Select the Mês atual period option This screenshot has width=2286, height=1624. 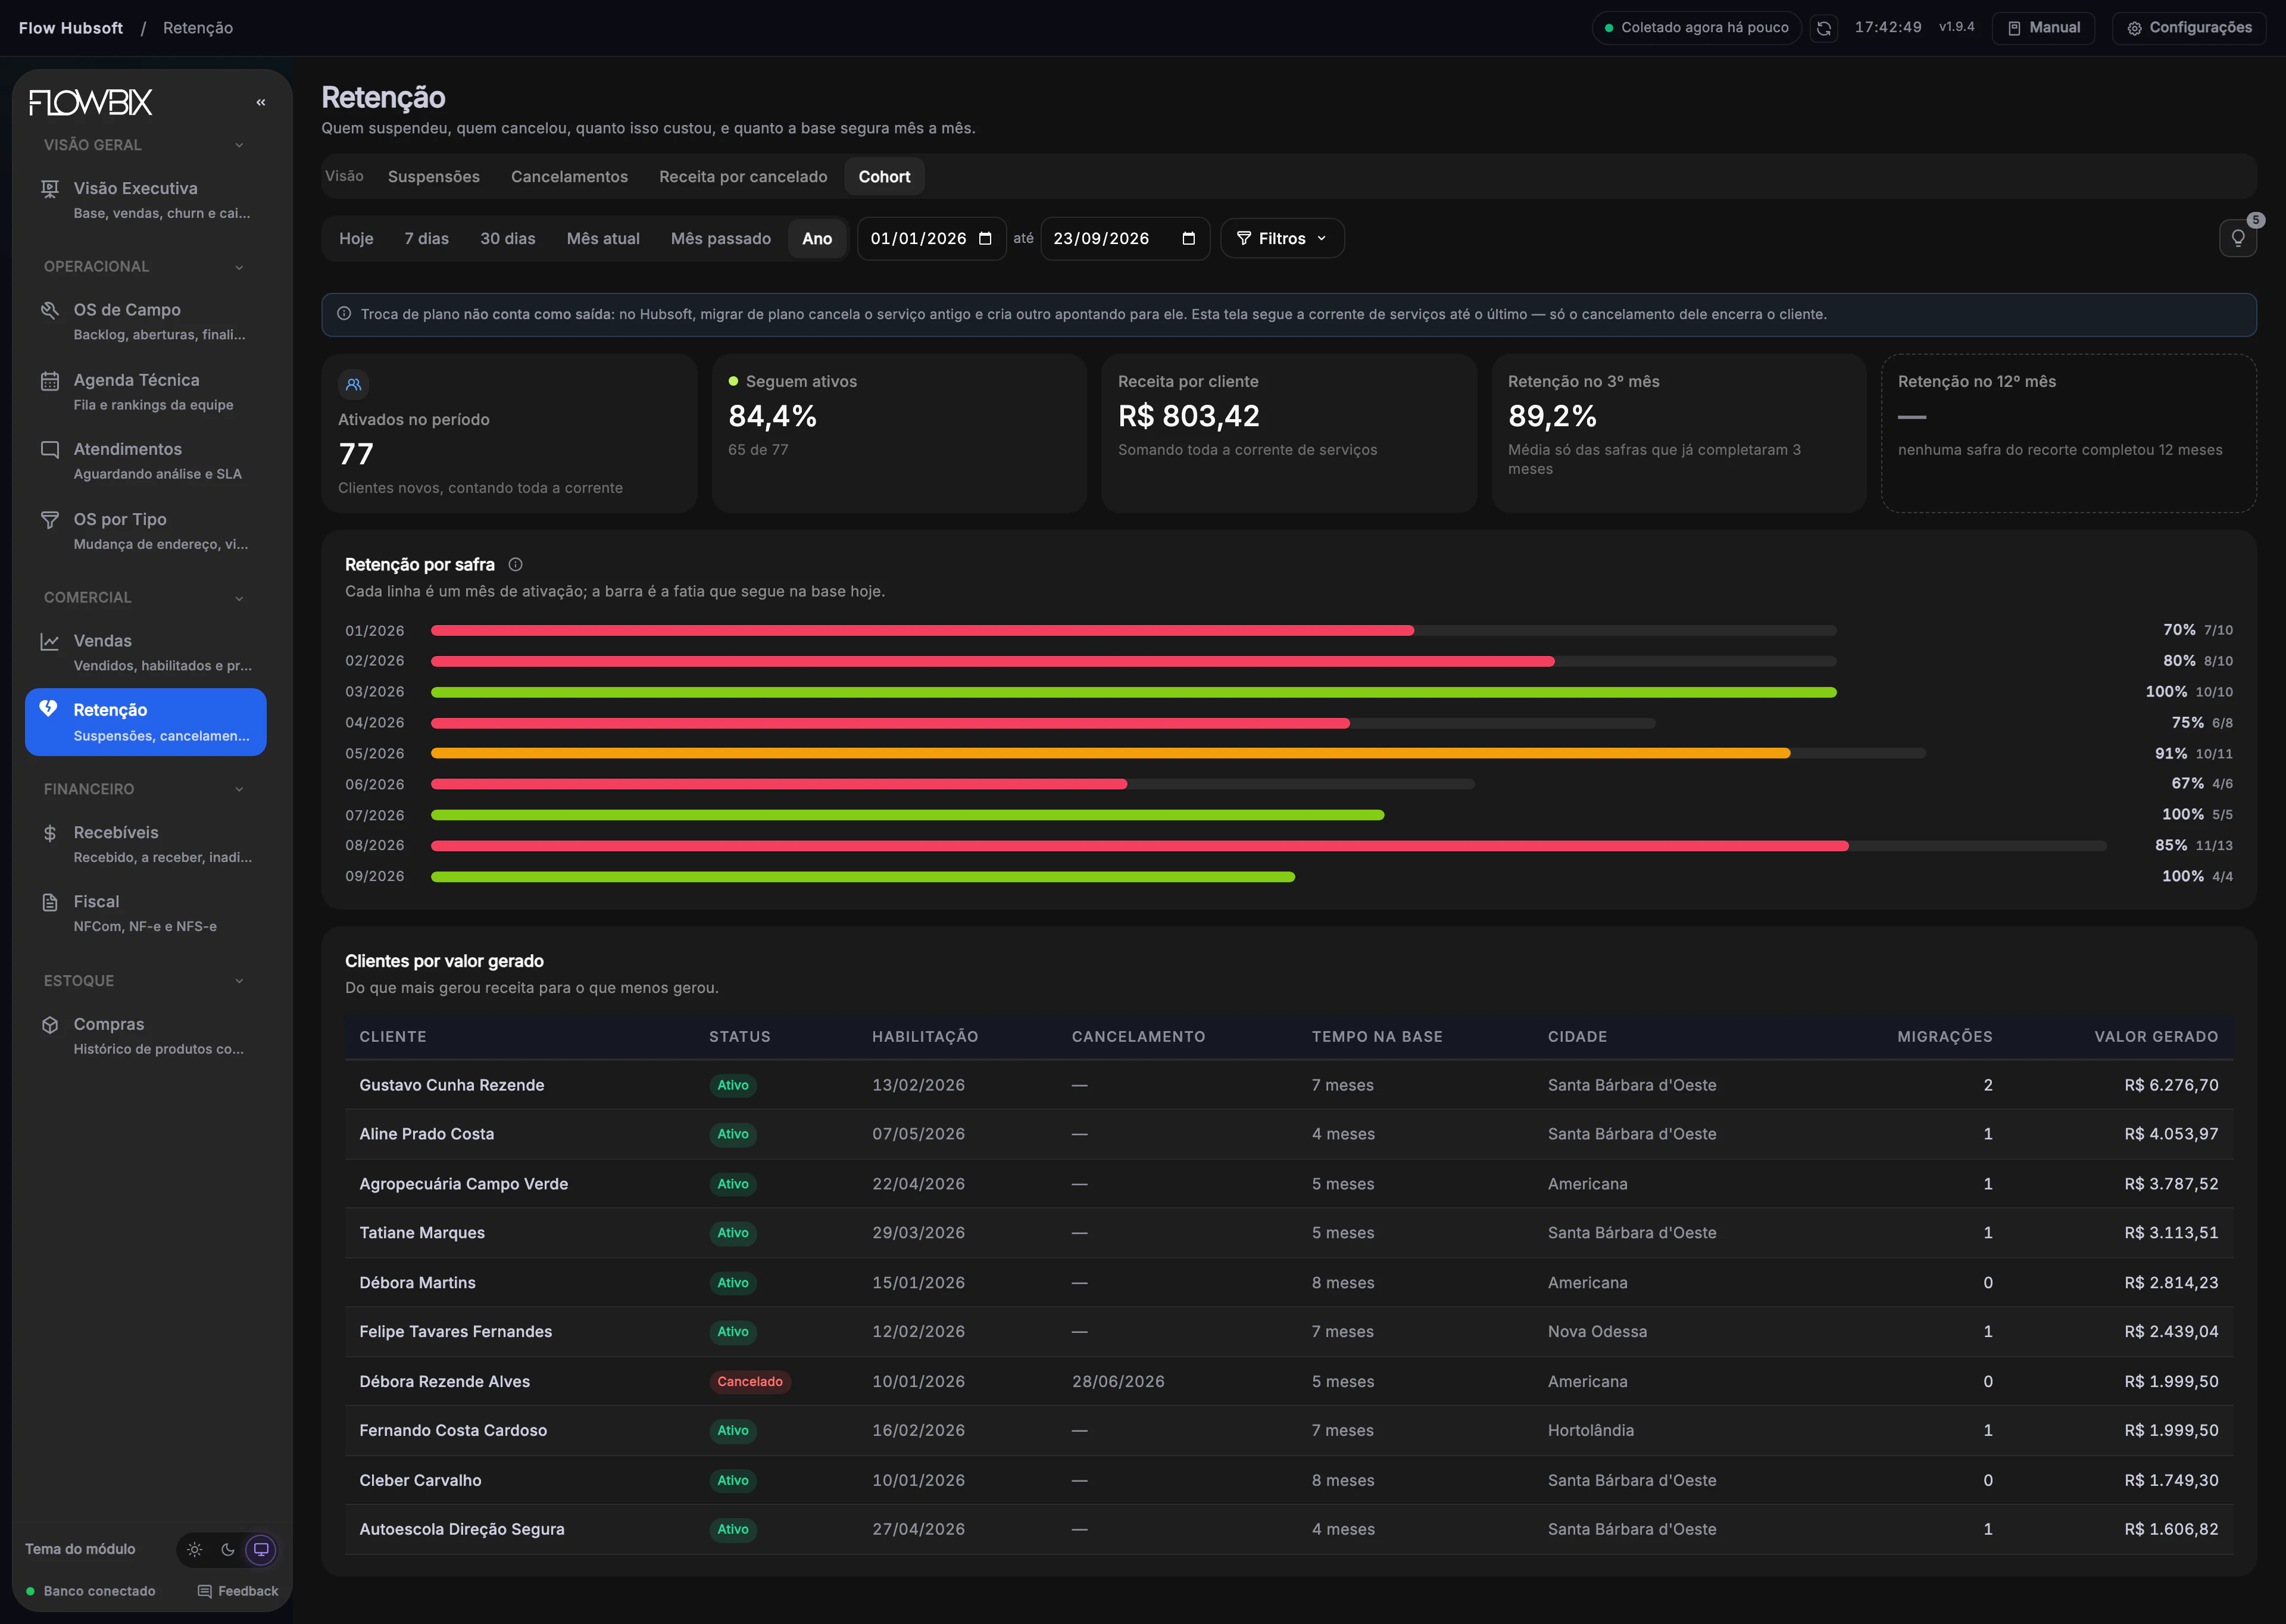pos(603,238)
